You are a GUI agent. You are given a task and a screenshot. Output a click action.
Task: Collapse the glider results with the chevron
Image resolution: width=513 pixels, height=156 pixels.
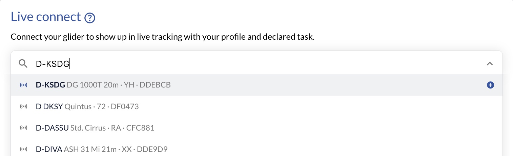click(x=490, y=63)
